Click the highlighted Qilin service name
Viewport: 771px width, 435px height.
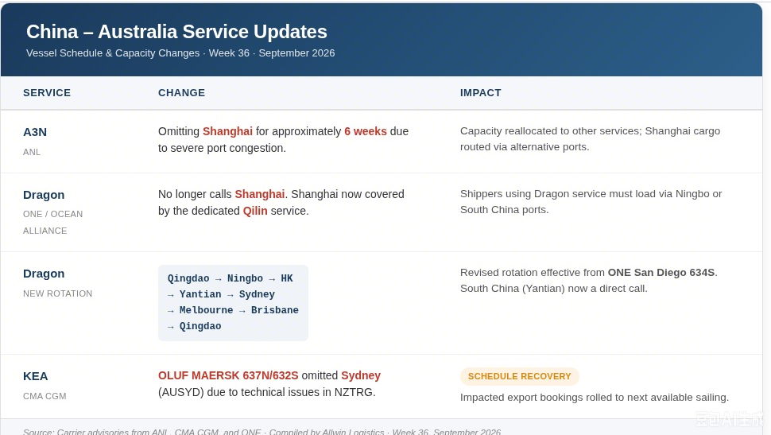click(x=255, y=211)
